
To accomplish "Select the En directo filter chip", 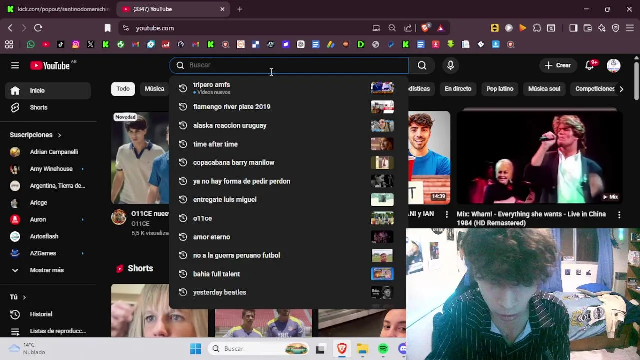I will [458, 89].
